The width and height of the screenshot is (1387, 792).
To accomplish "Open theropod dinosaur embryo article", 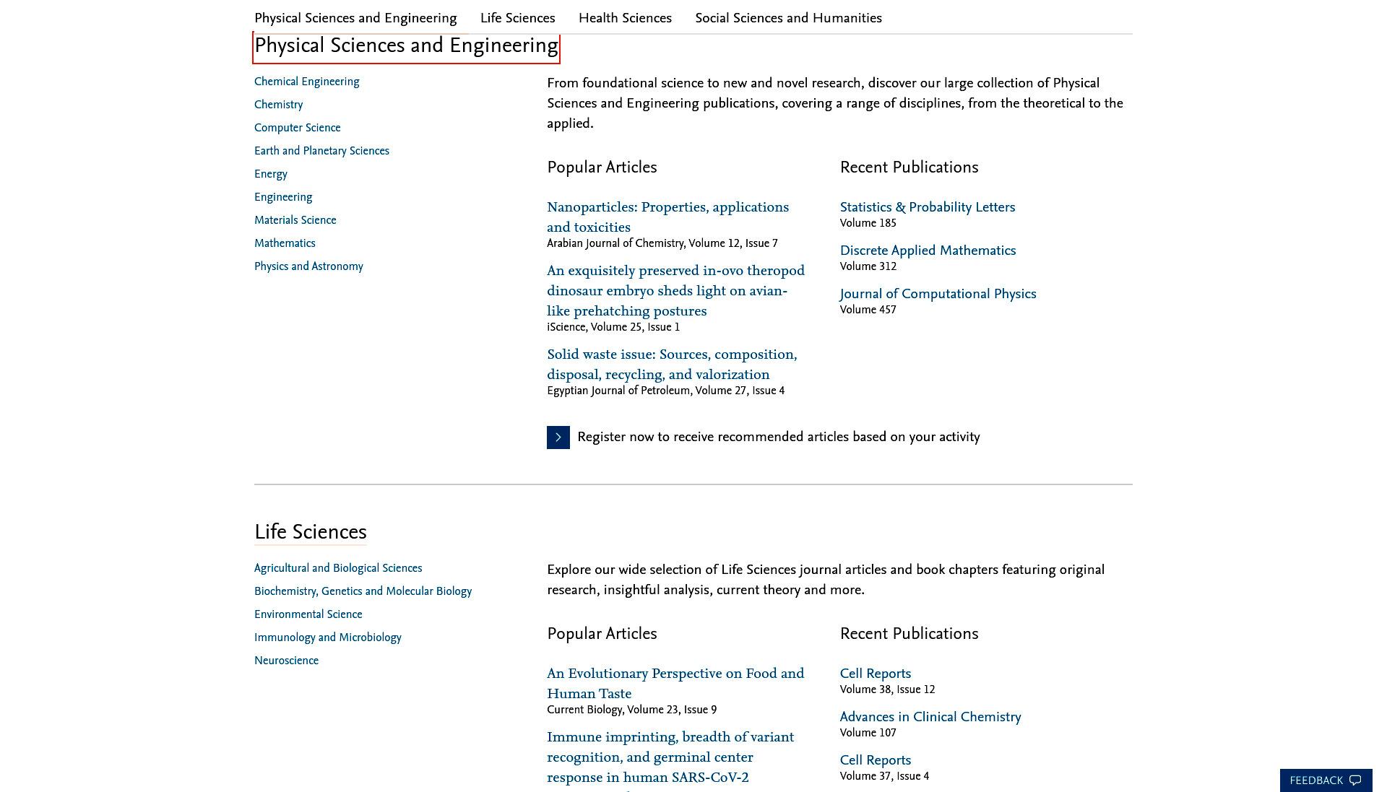I will tap(675, 291).
